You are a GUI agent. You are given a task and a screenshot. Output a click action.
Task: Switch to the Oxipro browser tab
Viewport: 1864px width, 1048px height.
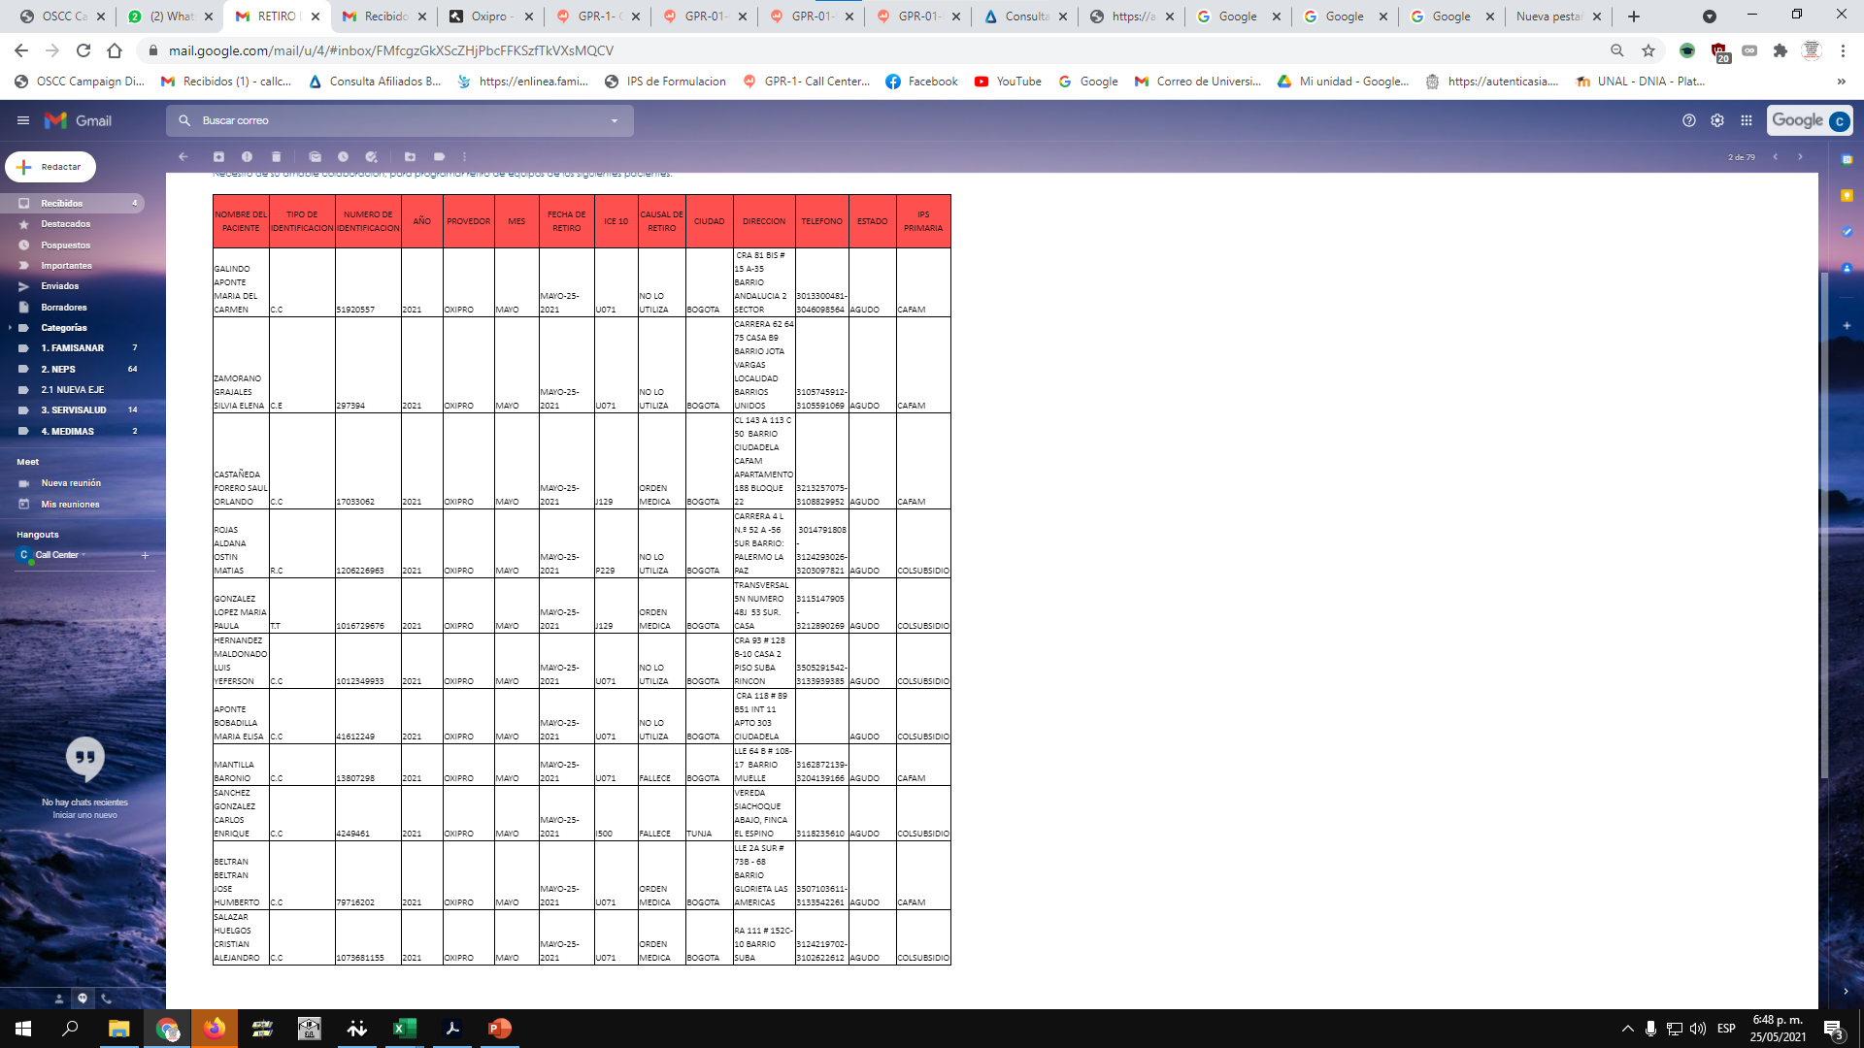(x=490, y=16)
